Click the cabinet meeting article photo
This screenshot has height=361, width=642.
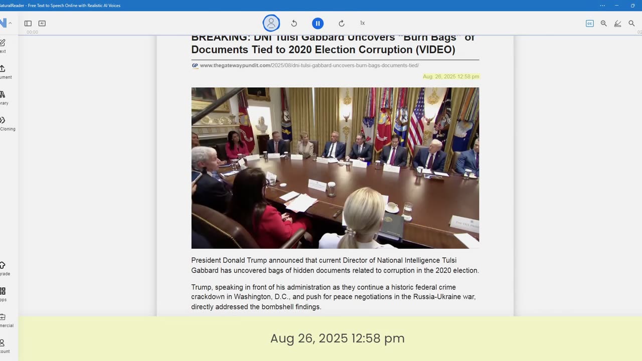(335, 168)
